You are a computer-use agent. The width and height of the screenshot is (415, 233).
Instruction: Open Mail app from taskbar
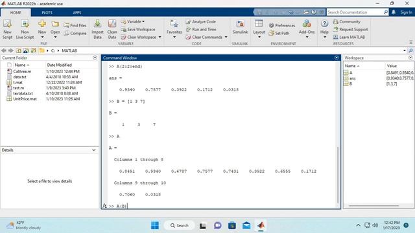(246, 225)
